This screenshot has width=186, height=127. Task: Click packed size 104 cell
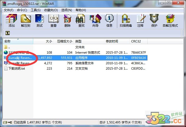(x=69, y=52)
